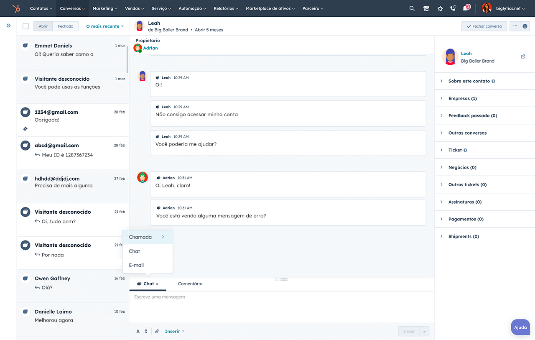Select Chamada in the channel popup menu
This screenshot has height=340, width=535.
148,237
